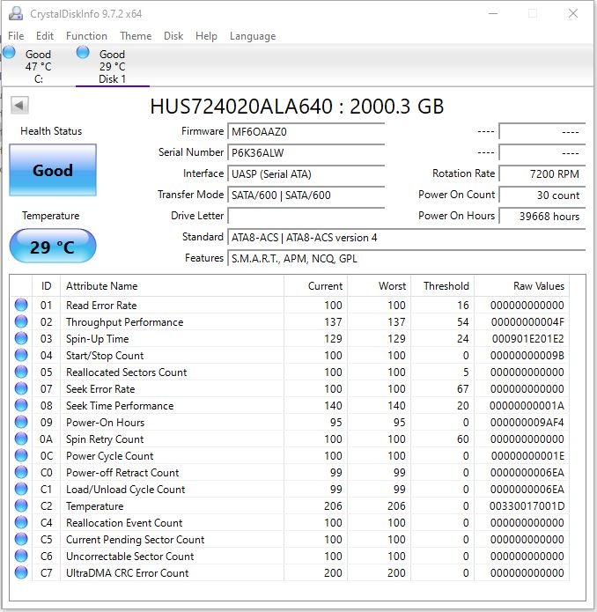The height and width of the screenshot is (612, 597).
Task: Click status orb for Read Error Rate
Action: click(x=21, y=305)
